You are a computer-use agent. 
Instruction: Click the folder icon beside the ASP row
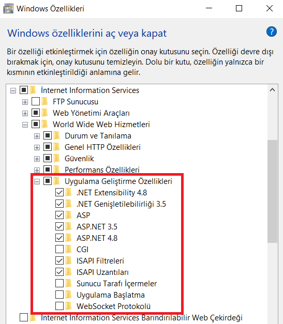68,215
